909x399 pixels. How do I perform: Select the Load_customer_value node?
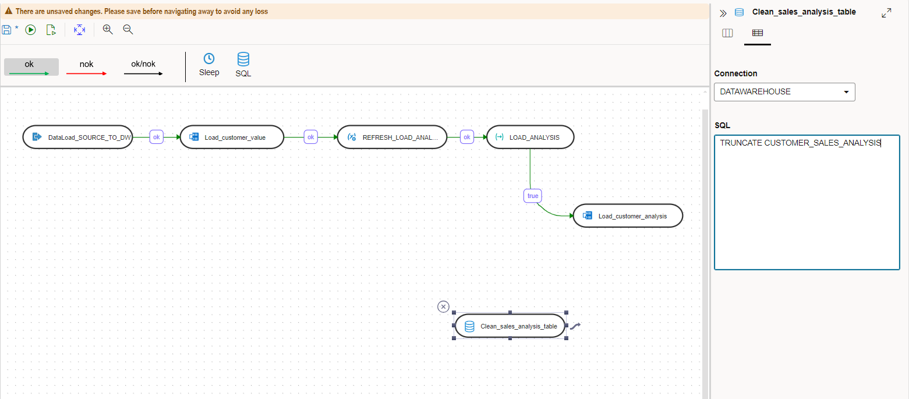tap(232, 137)
